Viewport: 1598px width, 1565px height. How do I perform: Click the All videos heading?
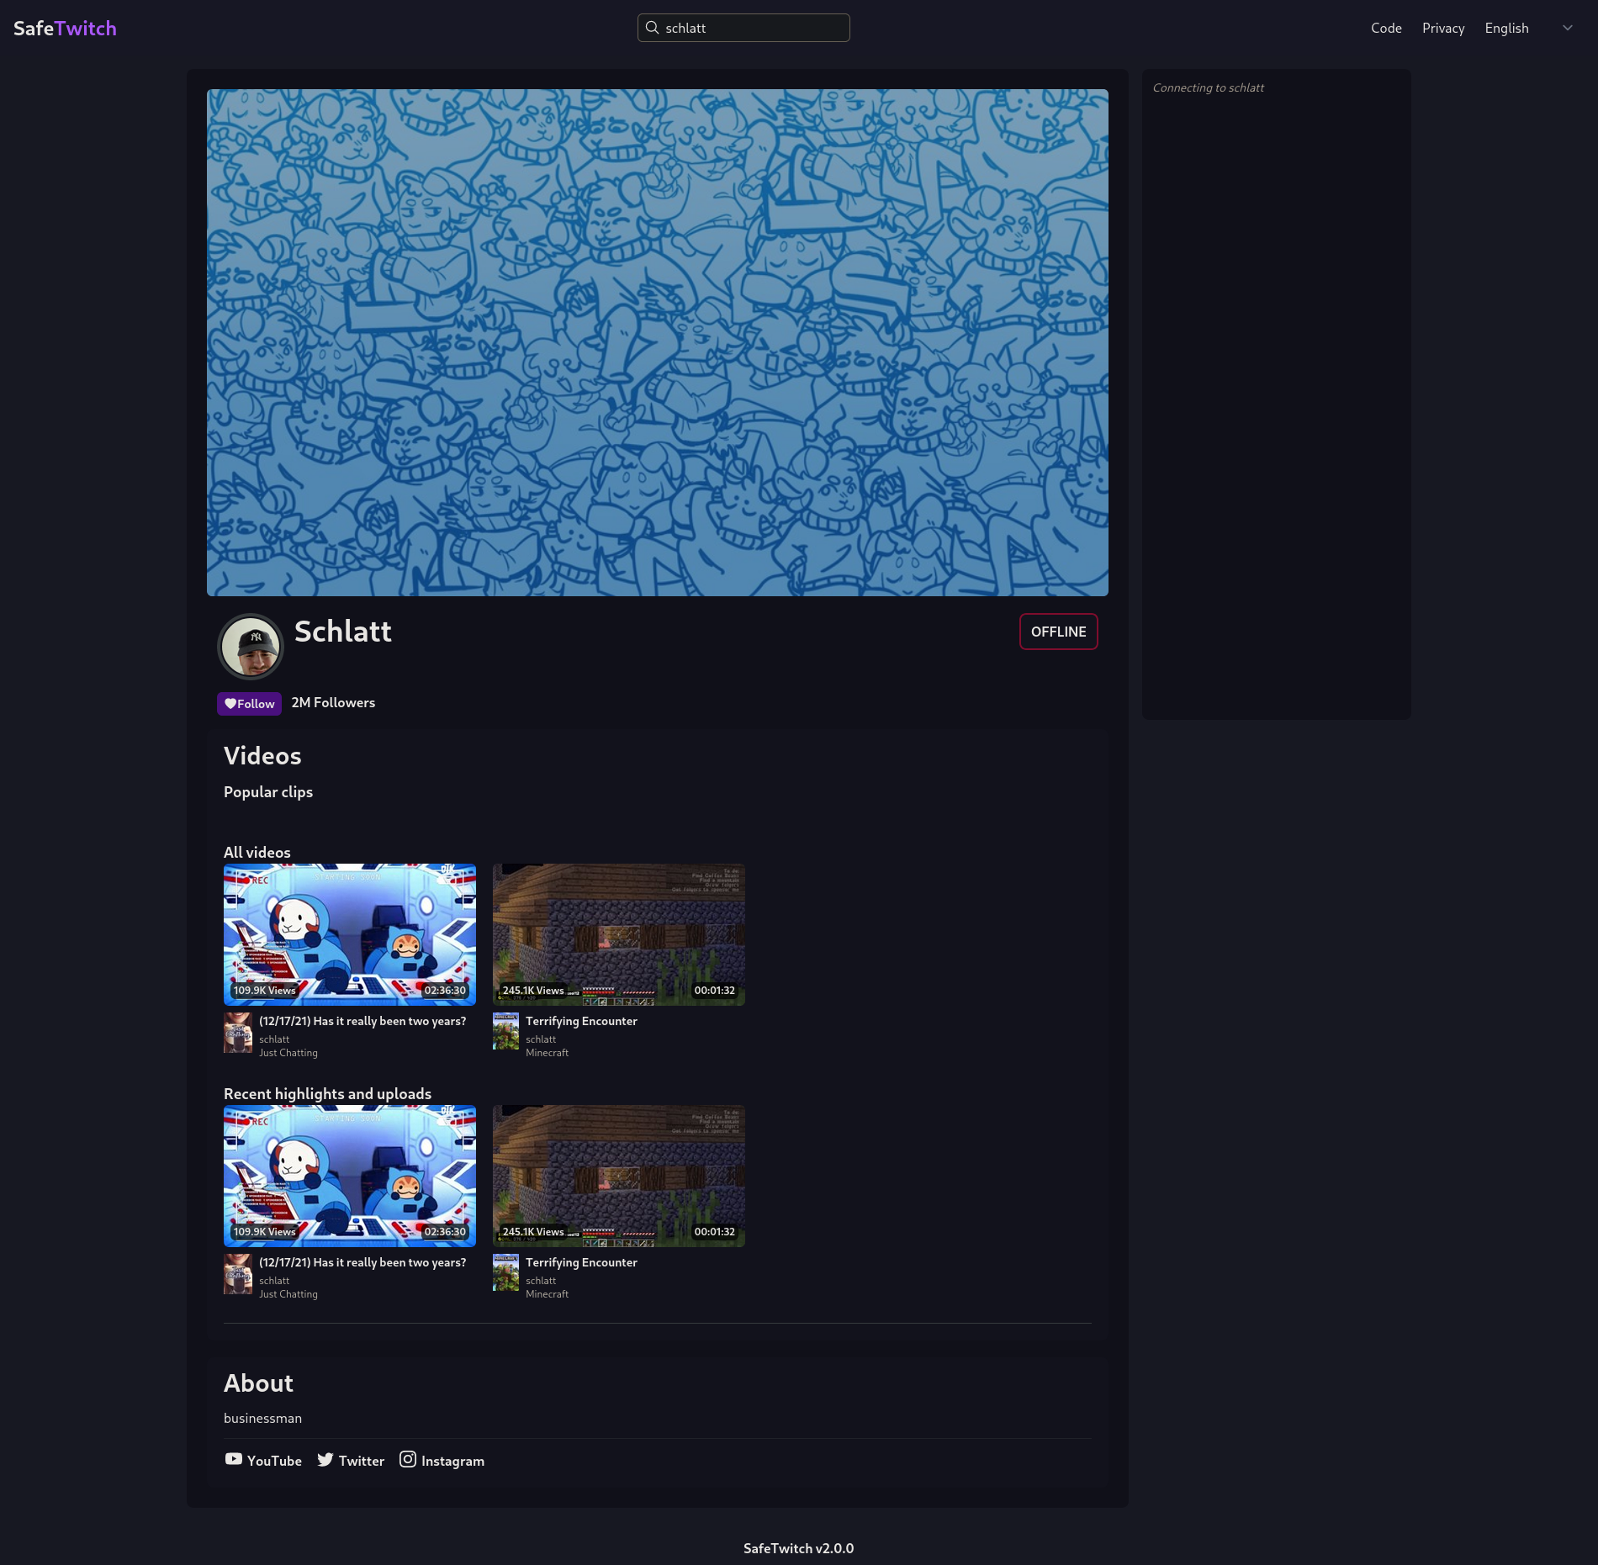pos(257,853)
